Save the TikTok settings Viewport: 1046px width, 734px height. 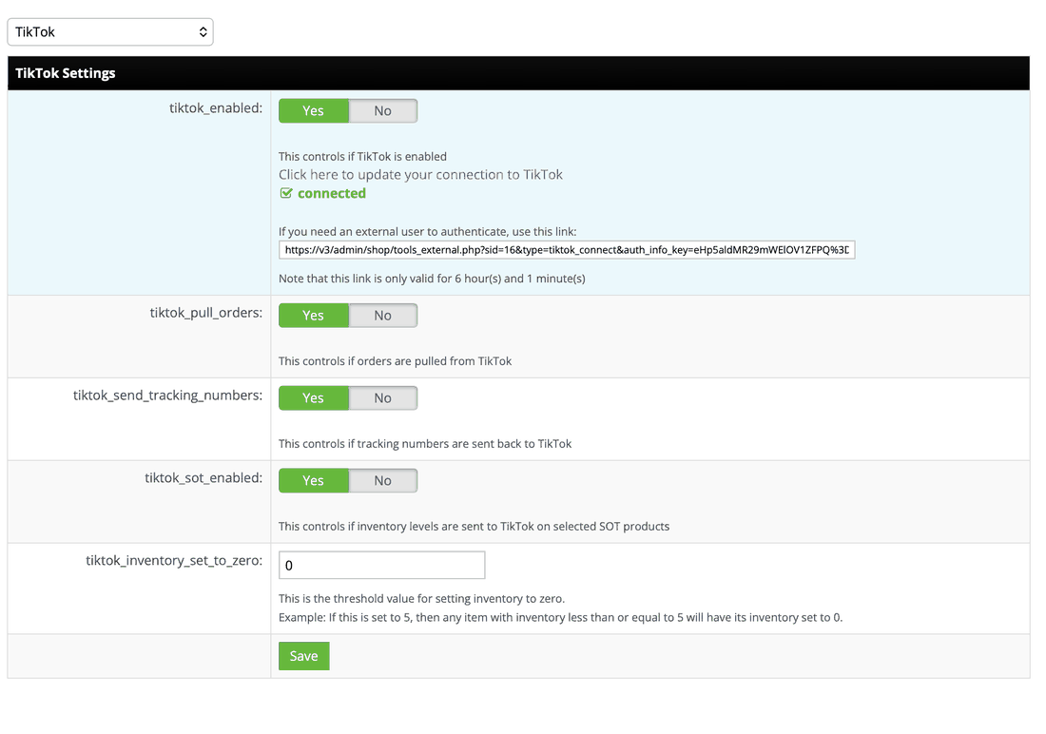pyautogui.click(x=303, y=656)
